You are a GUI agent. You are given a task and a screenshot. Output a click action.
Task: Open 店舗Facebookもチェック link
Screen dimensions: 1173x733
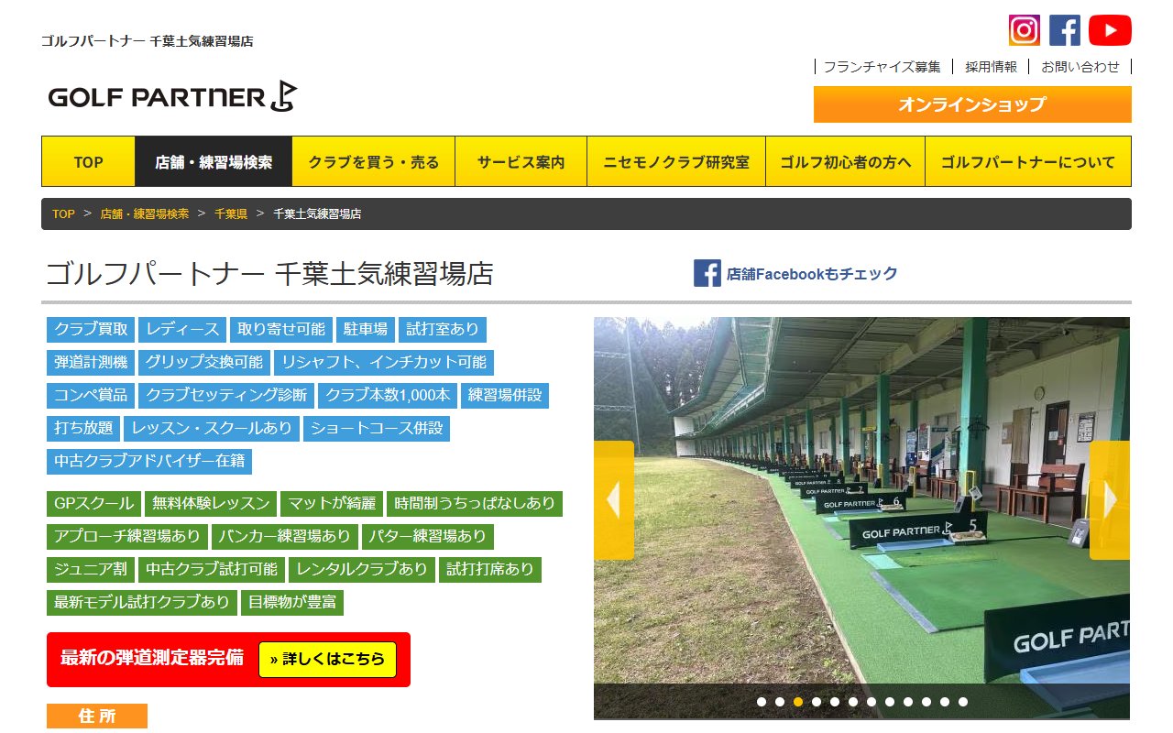click(x=812, y=273)
